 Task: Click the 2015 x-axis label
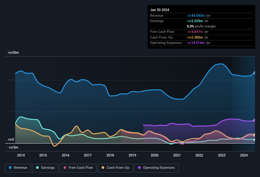(x=43, y=155)
